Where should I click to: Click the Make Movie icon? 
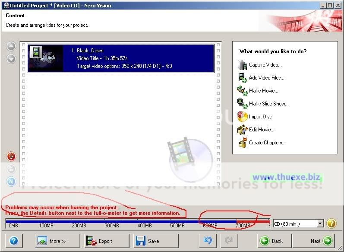click(242, 91)
